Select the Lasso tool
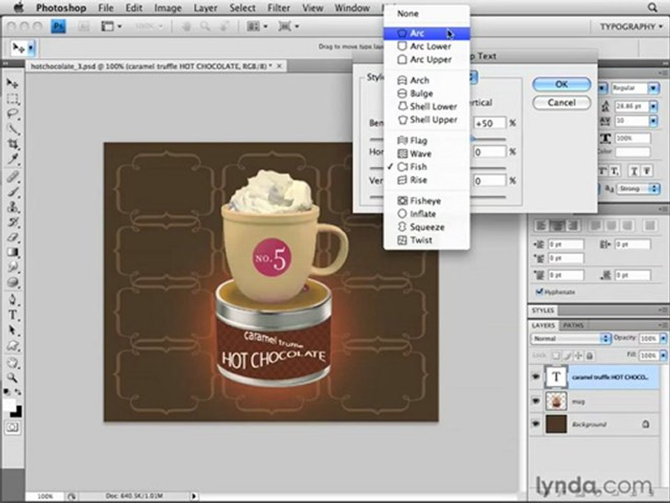Viewport: 670px width, 503px height. 13,114
